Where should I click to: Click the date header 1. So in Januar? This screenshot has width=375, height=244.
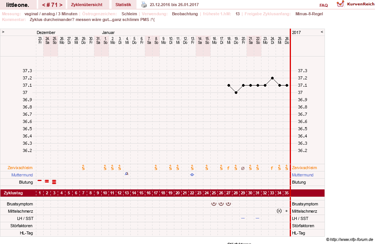tap(106, 40)
